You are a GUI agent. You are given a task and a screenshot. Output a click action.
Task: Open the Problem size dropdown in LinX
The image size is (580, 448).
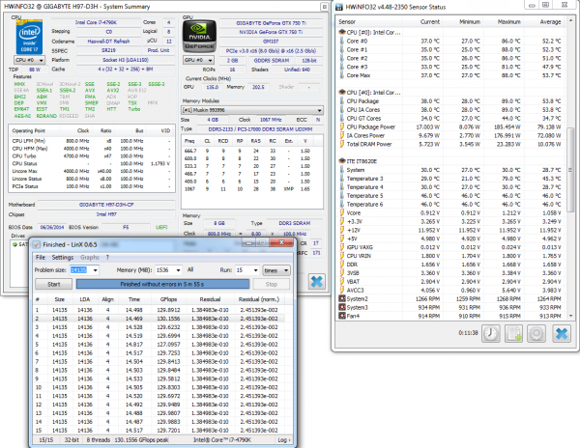95,270
